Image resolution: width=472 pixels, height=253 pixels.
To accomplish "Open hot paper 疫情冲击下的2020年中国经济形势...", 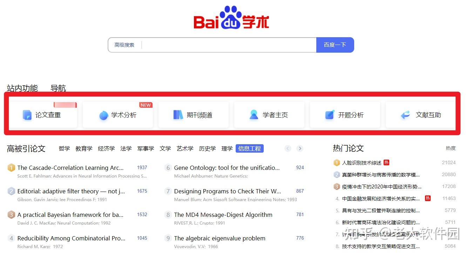I will (382, 187).
